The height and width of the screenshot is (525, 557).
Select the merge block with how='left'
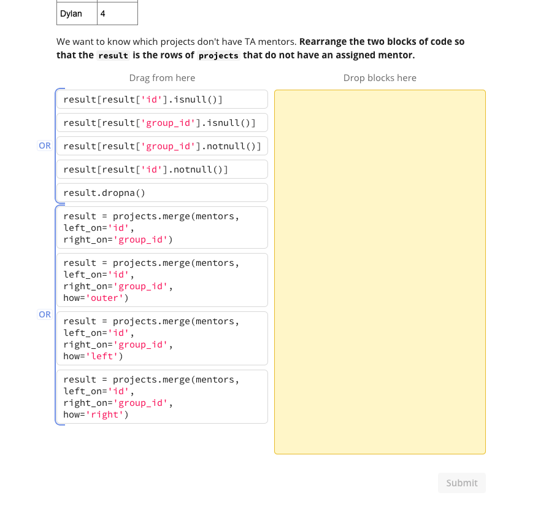pyautogui.click(x=162, y=338)
